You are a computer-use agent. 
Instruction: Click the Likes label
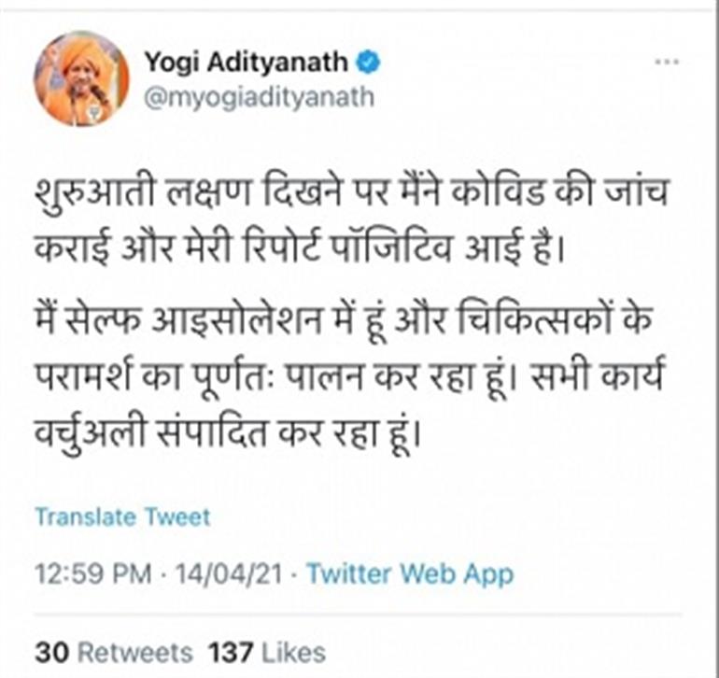pyautogui.click(x=293, y=652)
